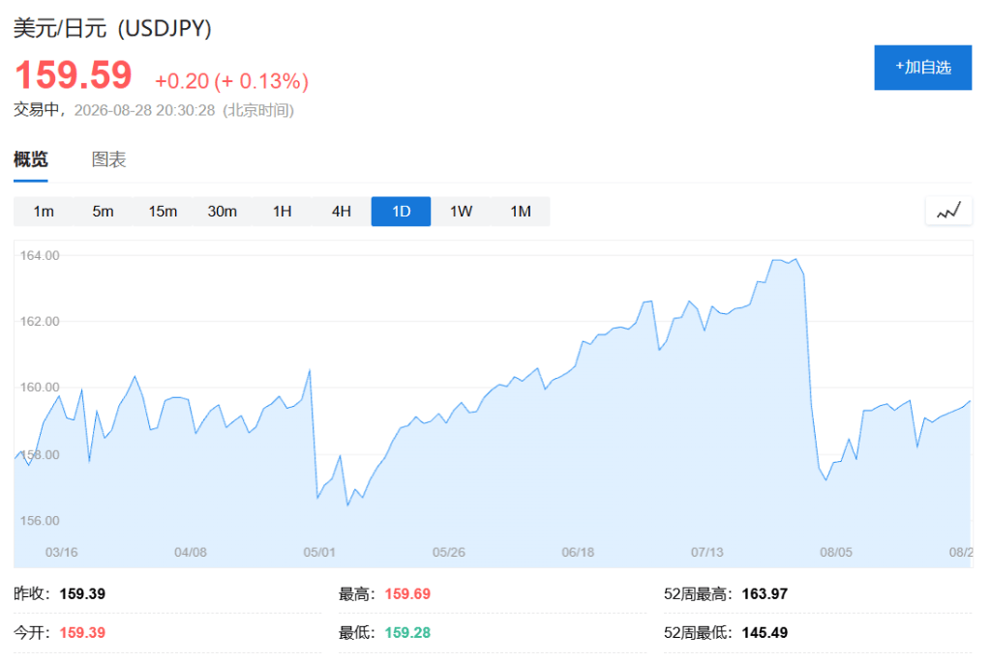This screenshot has width=991, height=662.
Task: Open the 概览 tab
Action: pos(30,159)
